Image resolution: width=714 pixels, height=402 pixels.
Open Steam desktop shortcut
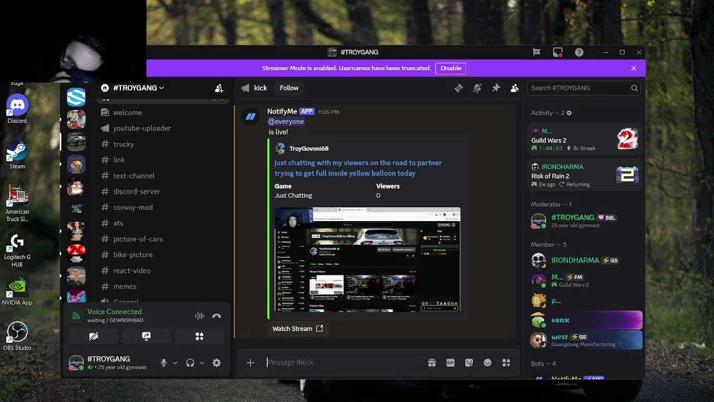[17, 155]
